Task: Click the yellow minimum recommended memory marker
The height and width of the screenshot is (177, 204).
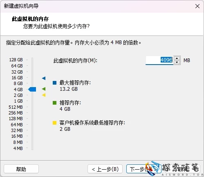Action: coord(44,95)
